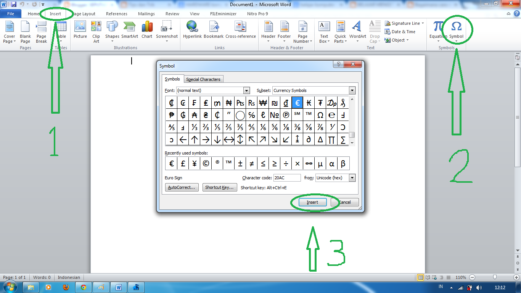This screenshot has height=293, width=521.
Task: Open the Drop Cap menu
Action: [375, 32]
